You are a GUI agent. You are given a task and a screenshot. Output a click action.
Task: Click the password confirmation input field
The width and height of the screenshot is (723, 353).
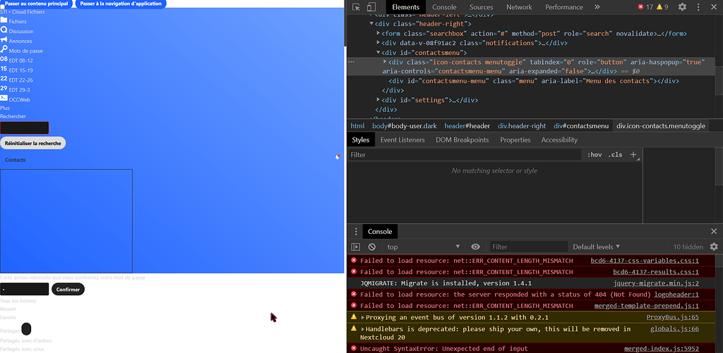point(25,290)
